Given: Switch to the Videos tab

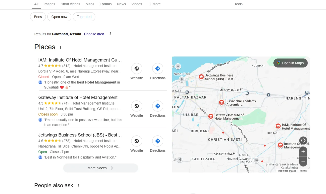Looking at the screenshot, I should tap(137, 4).
